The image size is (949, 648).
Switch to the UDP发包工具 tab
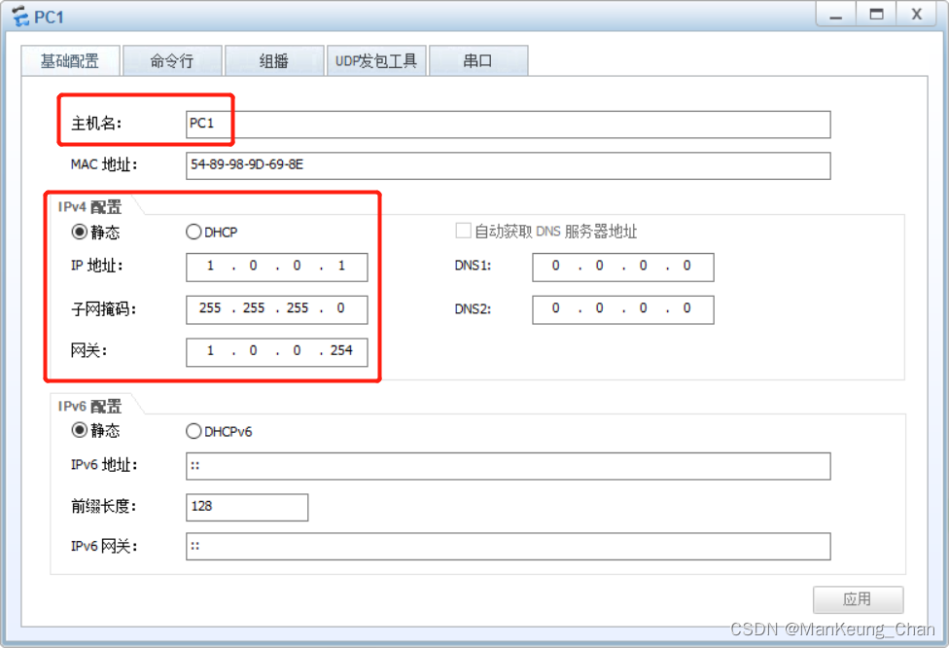(376, 60)
